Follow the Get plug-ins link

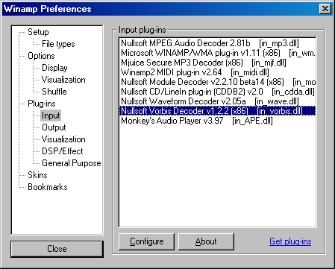pyautogui.click(x=290, y=241)
